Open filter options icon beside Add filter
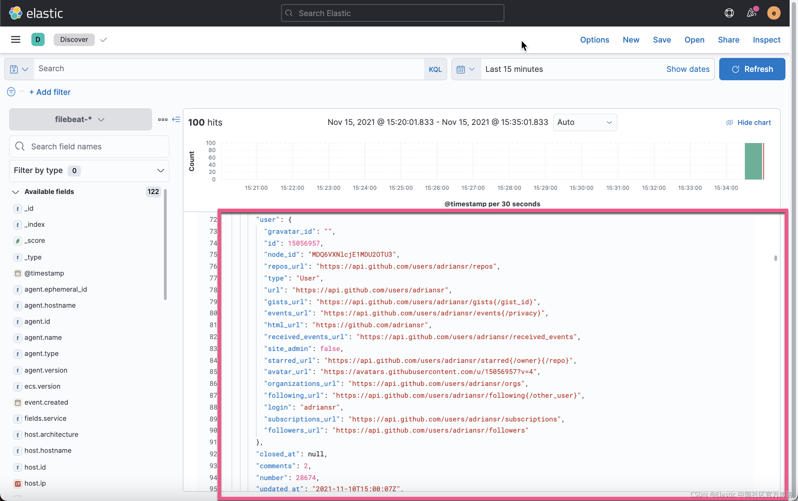 point(11,92)
